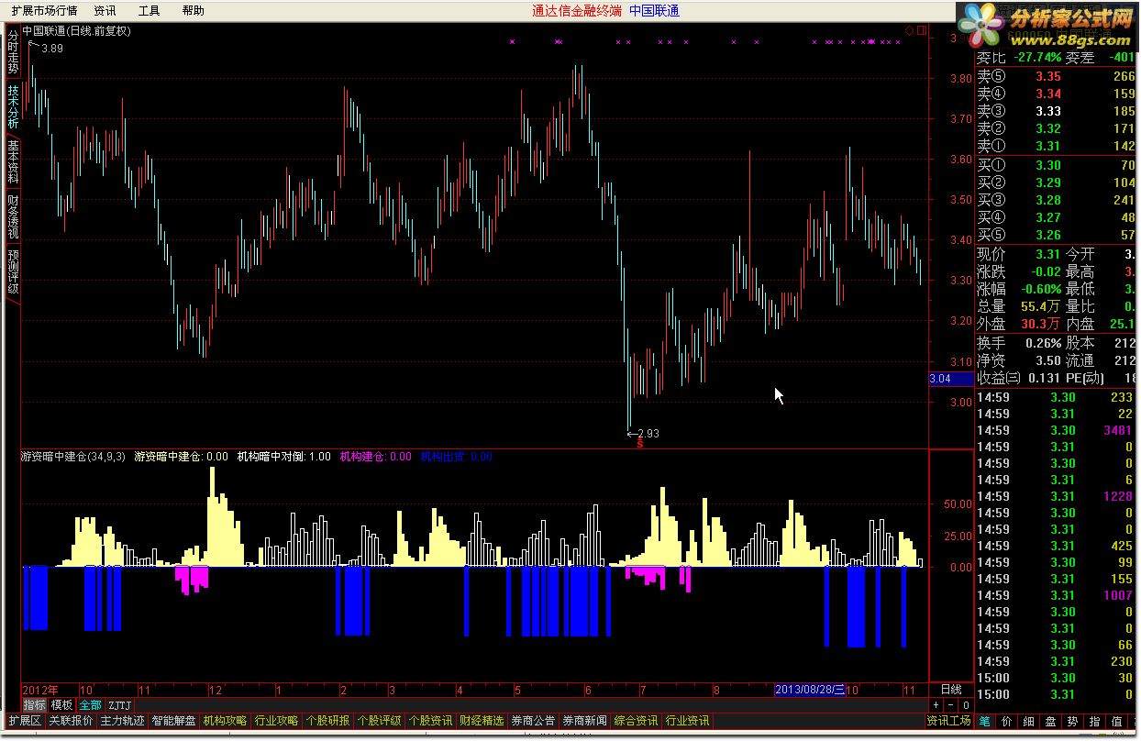Switch to the 技术分析 side tab
This screenshot has width=1141, height=741.
[13, 107]
